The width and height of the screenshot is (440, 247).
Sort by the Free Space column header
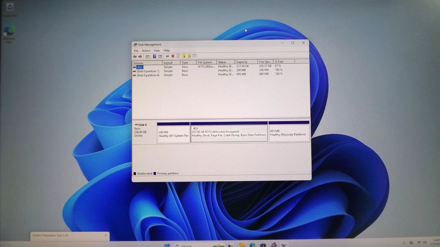coord(265,62)
